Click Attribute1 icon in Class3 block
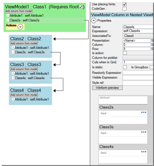This screenshot has height=166, width=154. pyautogui.click(x=13, y=73)
